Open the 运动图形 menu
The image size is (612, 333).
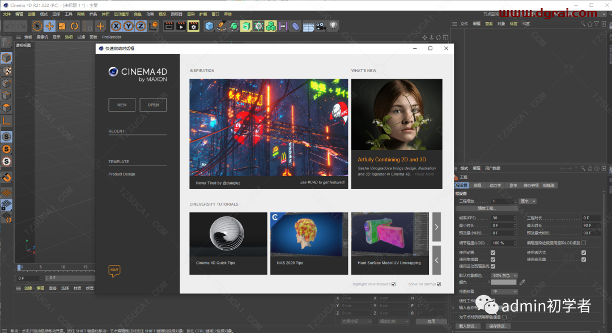click(x=121, y=14)
